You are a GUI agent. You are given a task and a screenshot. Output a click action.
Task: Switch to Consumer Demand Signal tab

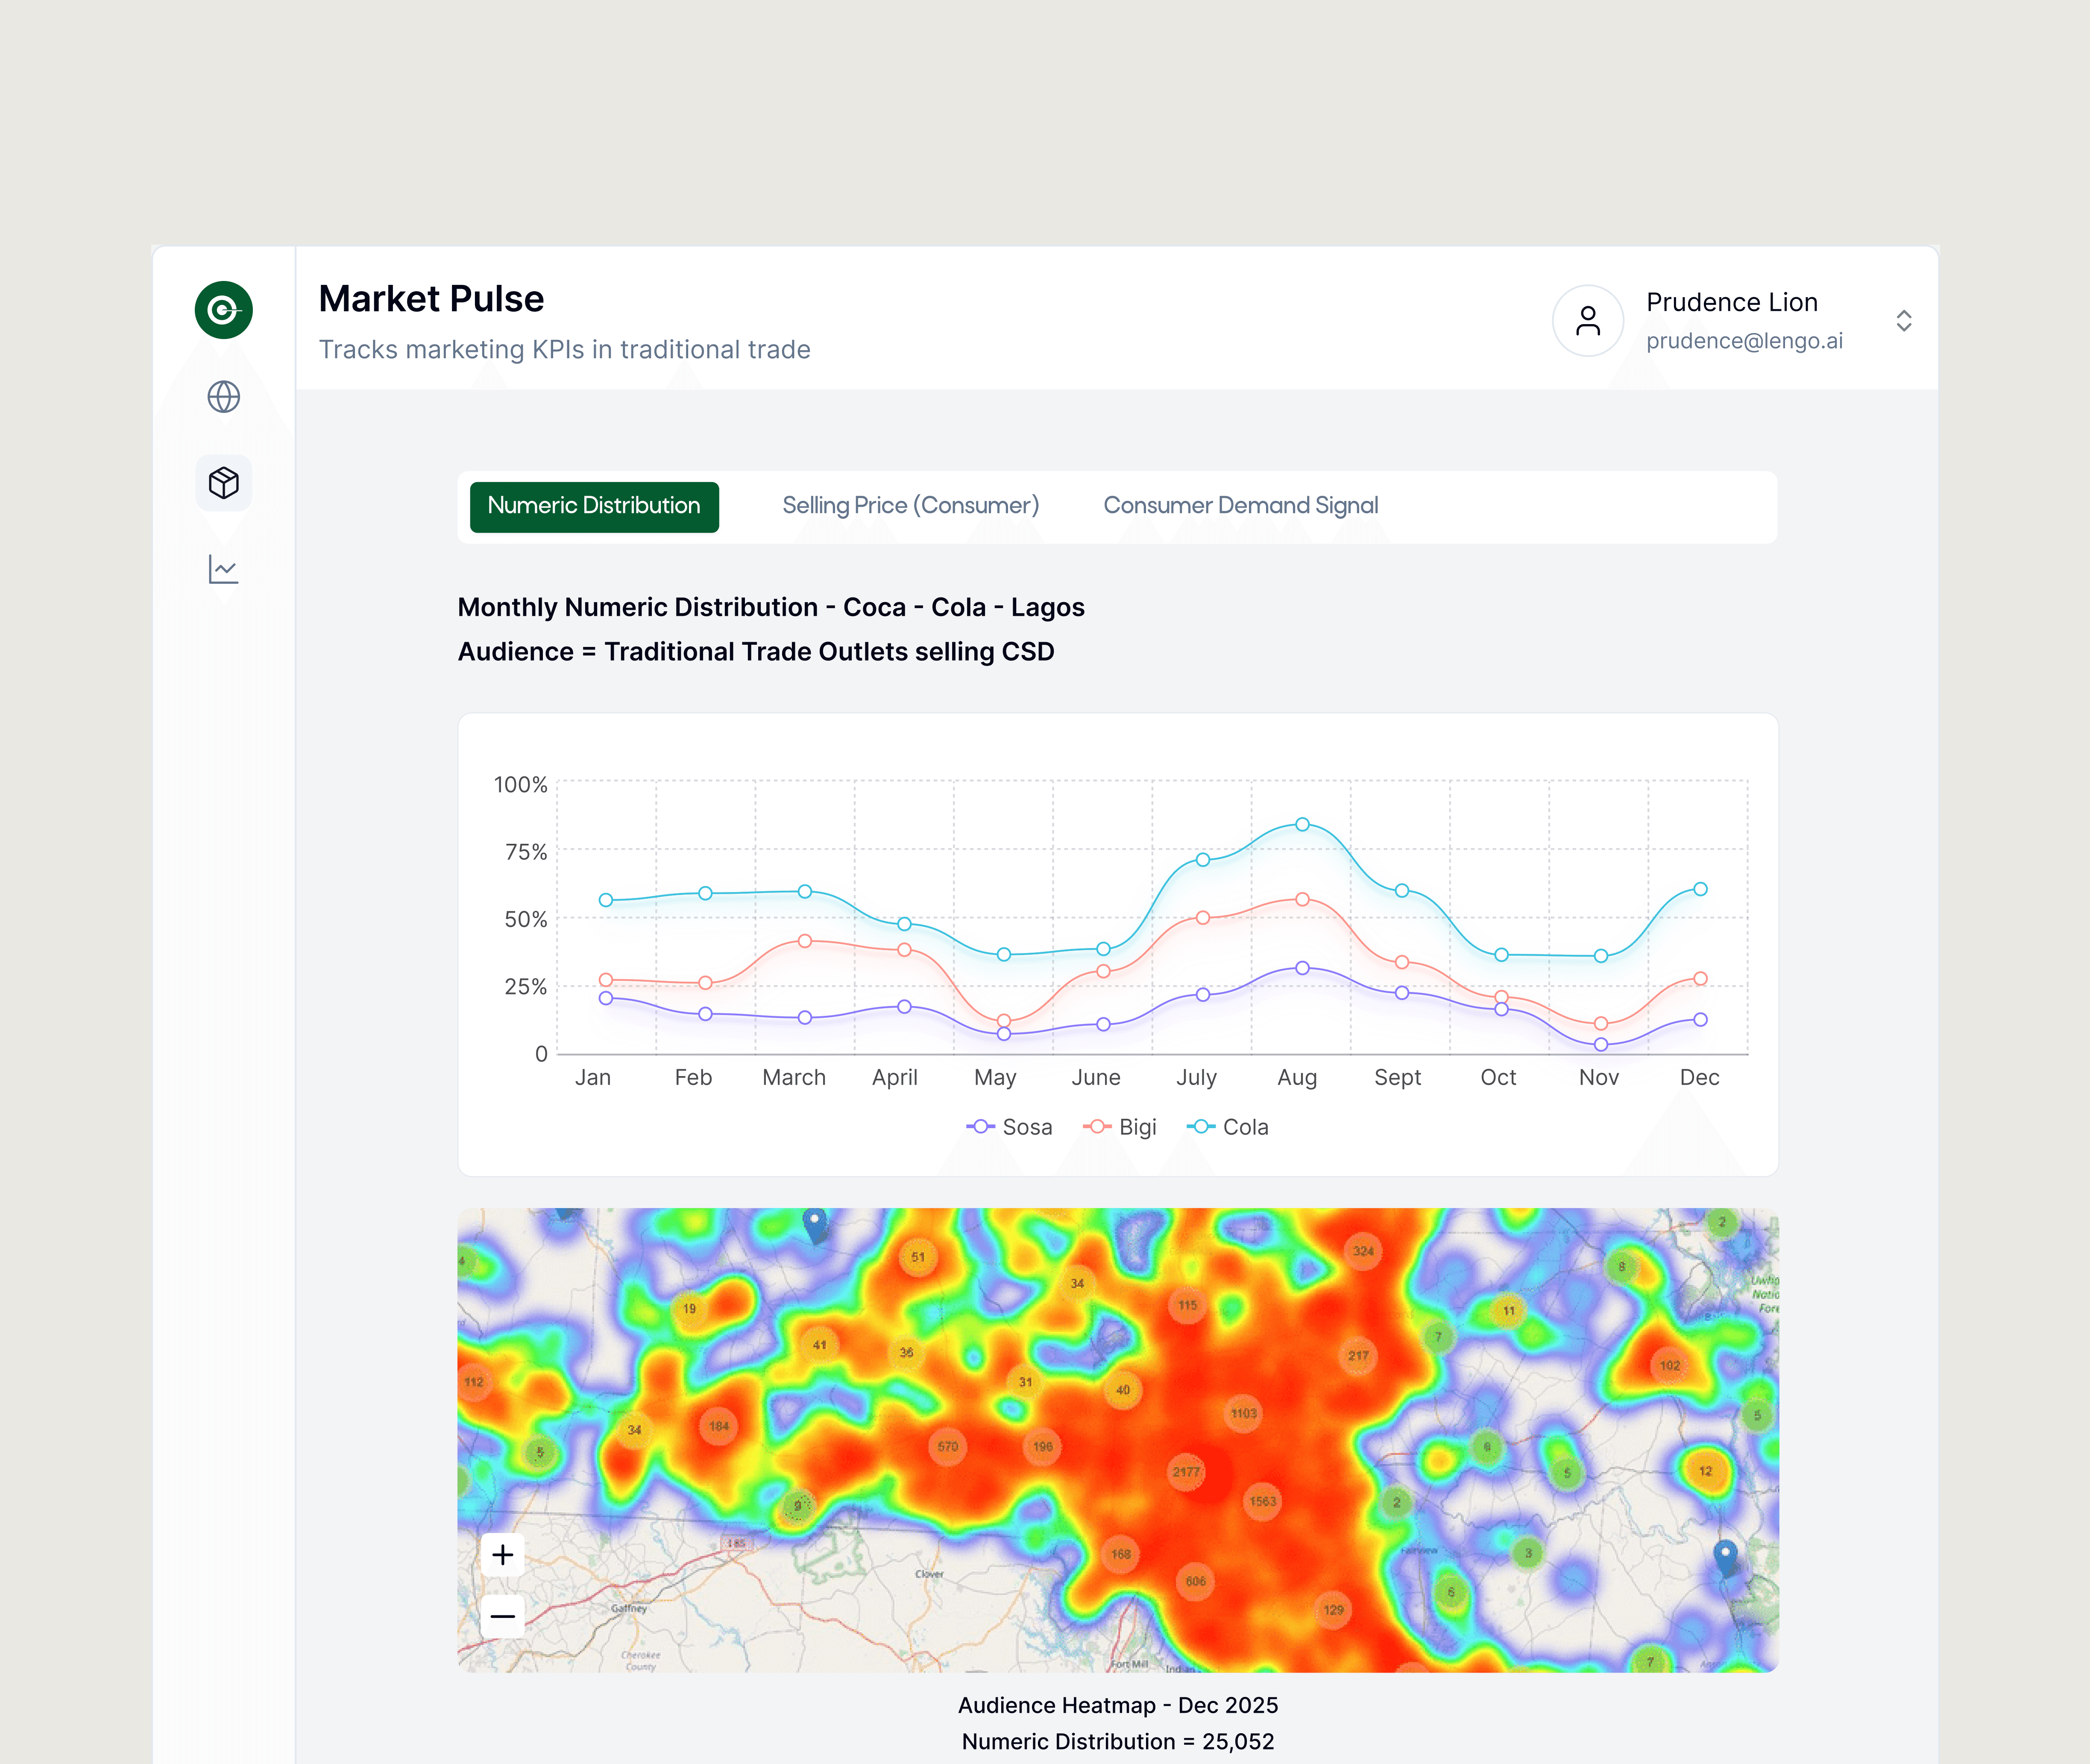[x=1240, y=506]
